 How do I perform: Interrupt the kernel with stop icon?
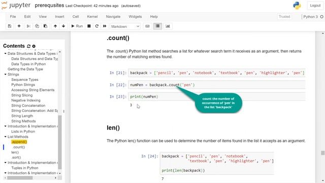click(89, 26)
